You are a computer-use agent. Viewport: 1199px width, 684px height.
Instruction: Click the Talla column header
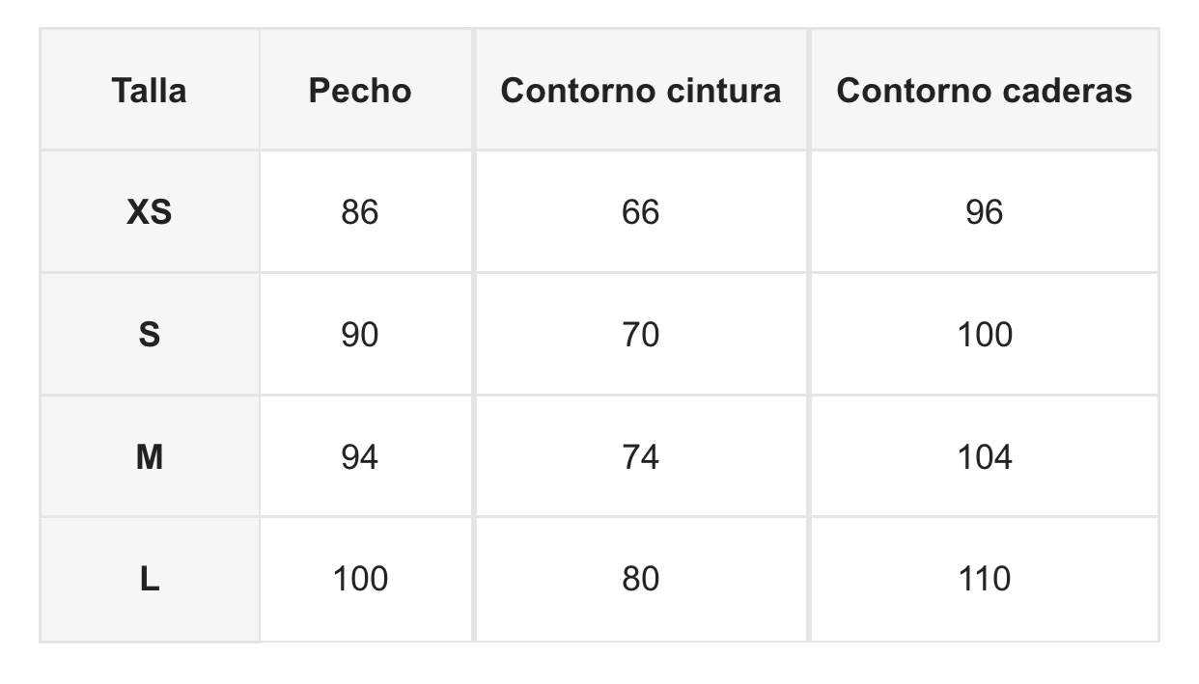pyautogui.click(x=150, y=91)
